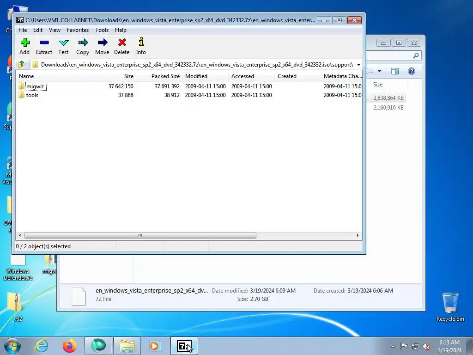Click the help icon in Explorer window
The image size is (473, 355).
[411, 71]
